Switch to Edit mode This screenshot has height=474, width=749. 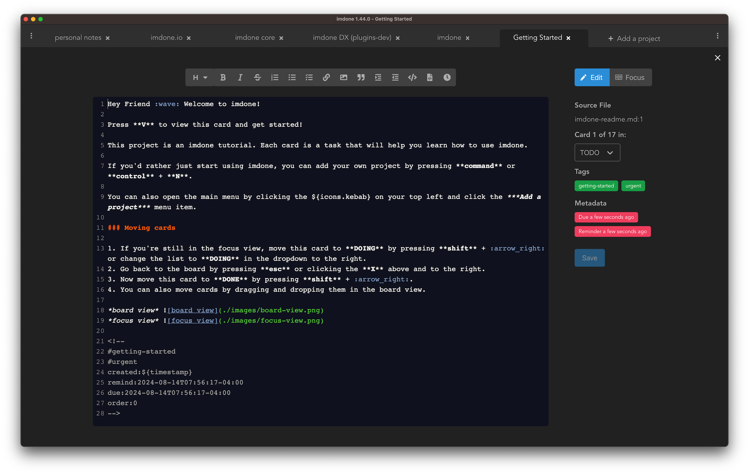[592, 77]
